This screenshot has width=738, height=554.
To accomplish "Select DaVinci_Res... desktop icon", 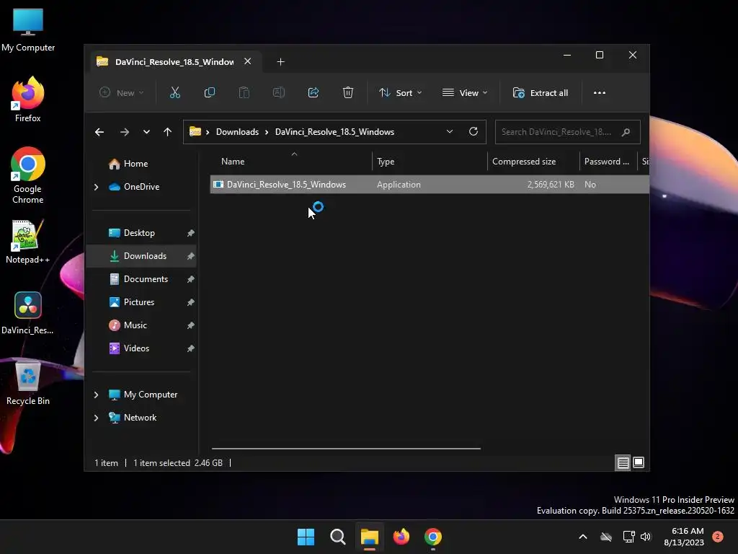I will pos(28,313).
